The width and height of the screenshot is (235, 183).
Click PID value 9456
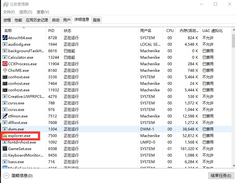(x=53, y=155)
